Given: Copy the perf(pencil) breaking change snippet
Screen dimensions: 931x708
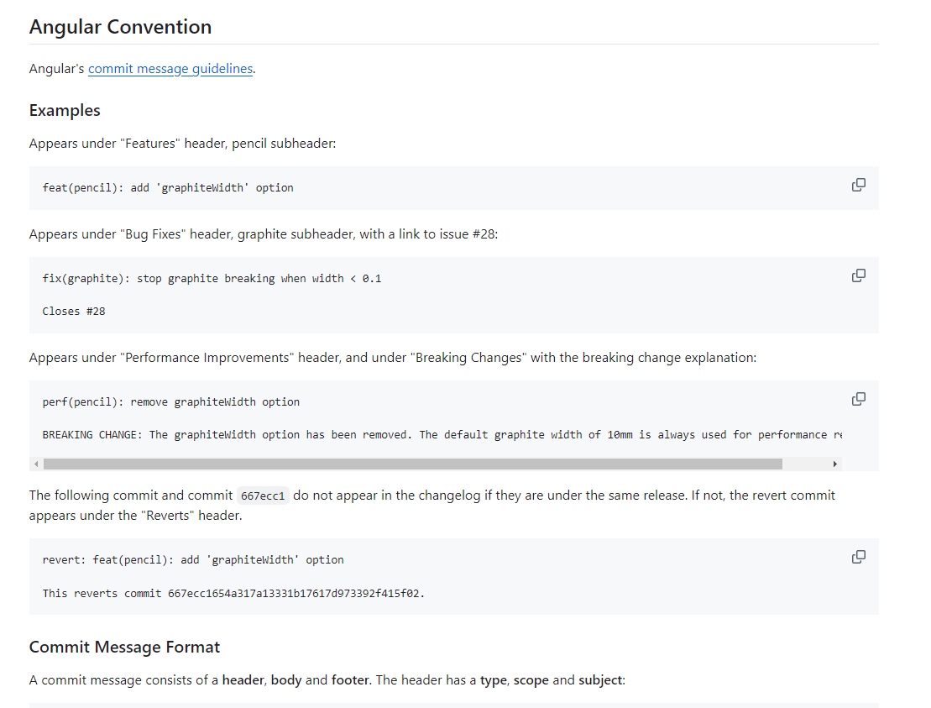Looking at the screenshot, I should pos(859,399).
